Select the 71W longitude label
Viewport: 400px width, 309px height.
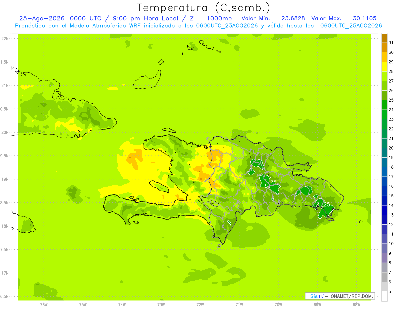(239, 305)
